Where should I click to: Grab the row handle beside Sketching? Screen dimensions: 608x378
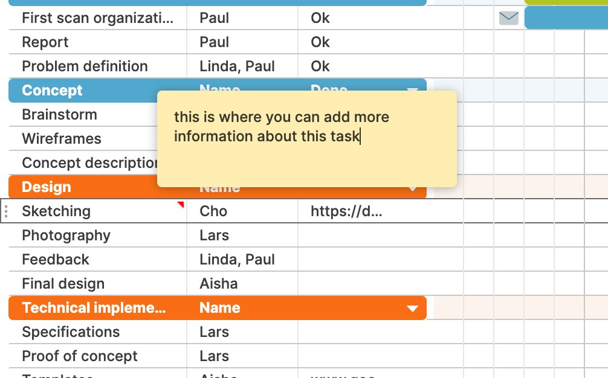[x=6, y=211]
